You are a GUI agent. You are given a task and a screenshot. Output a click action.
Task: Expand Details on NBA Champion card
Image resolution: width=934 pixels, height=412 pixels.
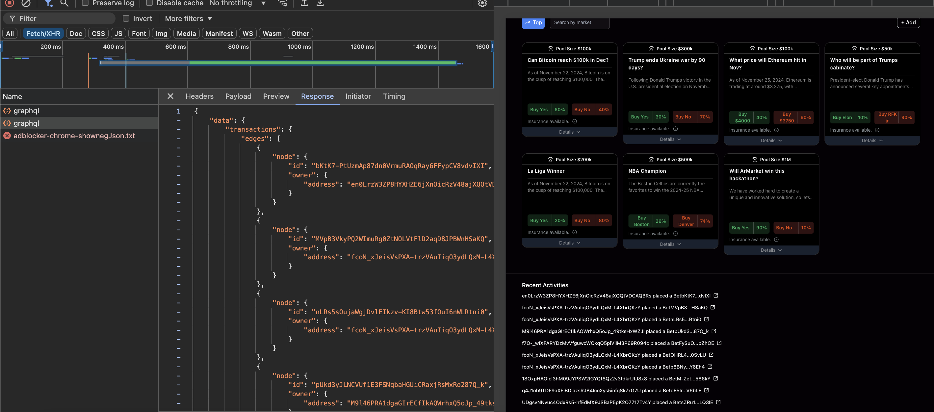pos(670,244)
